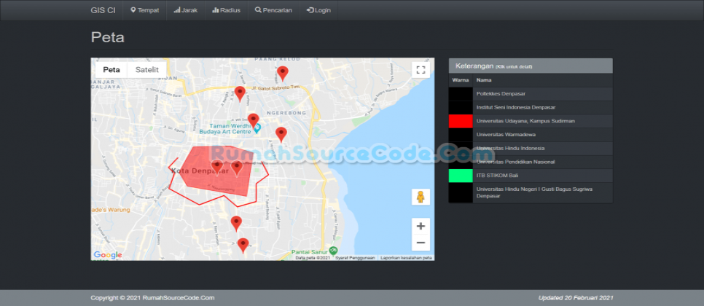
Task: Select Universitas Warmadewa row
Action: tap(531, 135)
